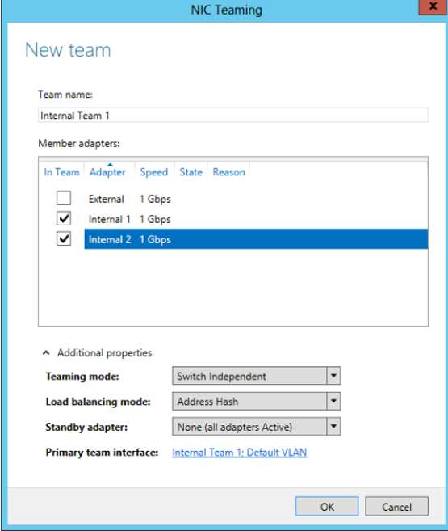This screenshot has width=448, height=531.
Task: Sort by the In Team column
Action: tap(61, 172)
